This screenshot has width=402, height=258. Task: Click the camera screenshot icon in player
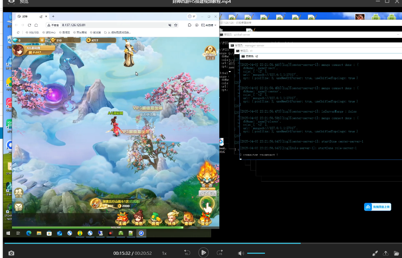click(x=11, y=253)
